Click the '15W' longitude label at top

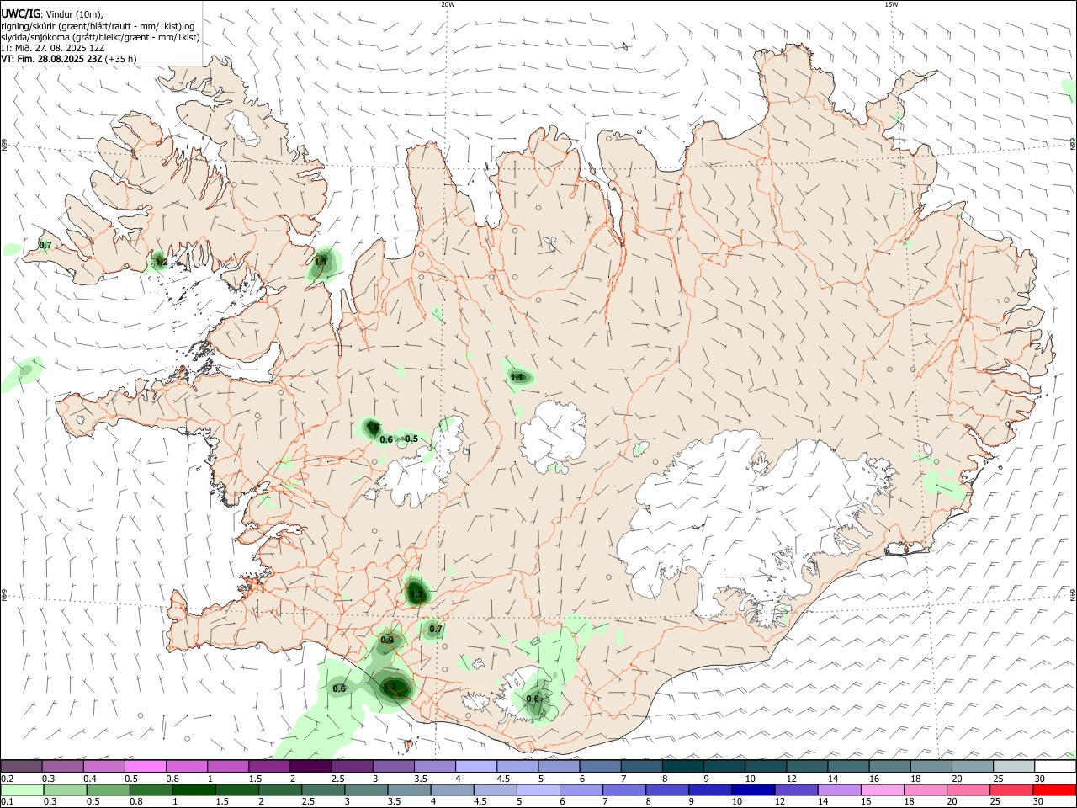pyautogui.click(x=891, y=4)
